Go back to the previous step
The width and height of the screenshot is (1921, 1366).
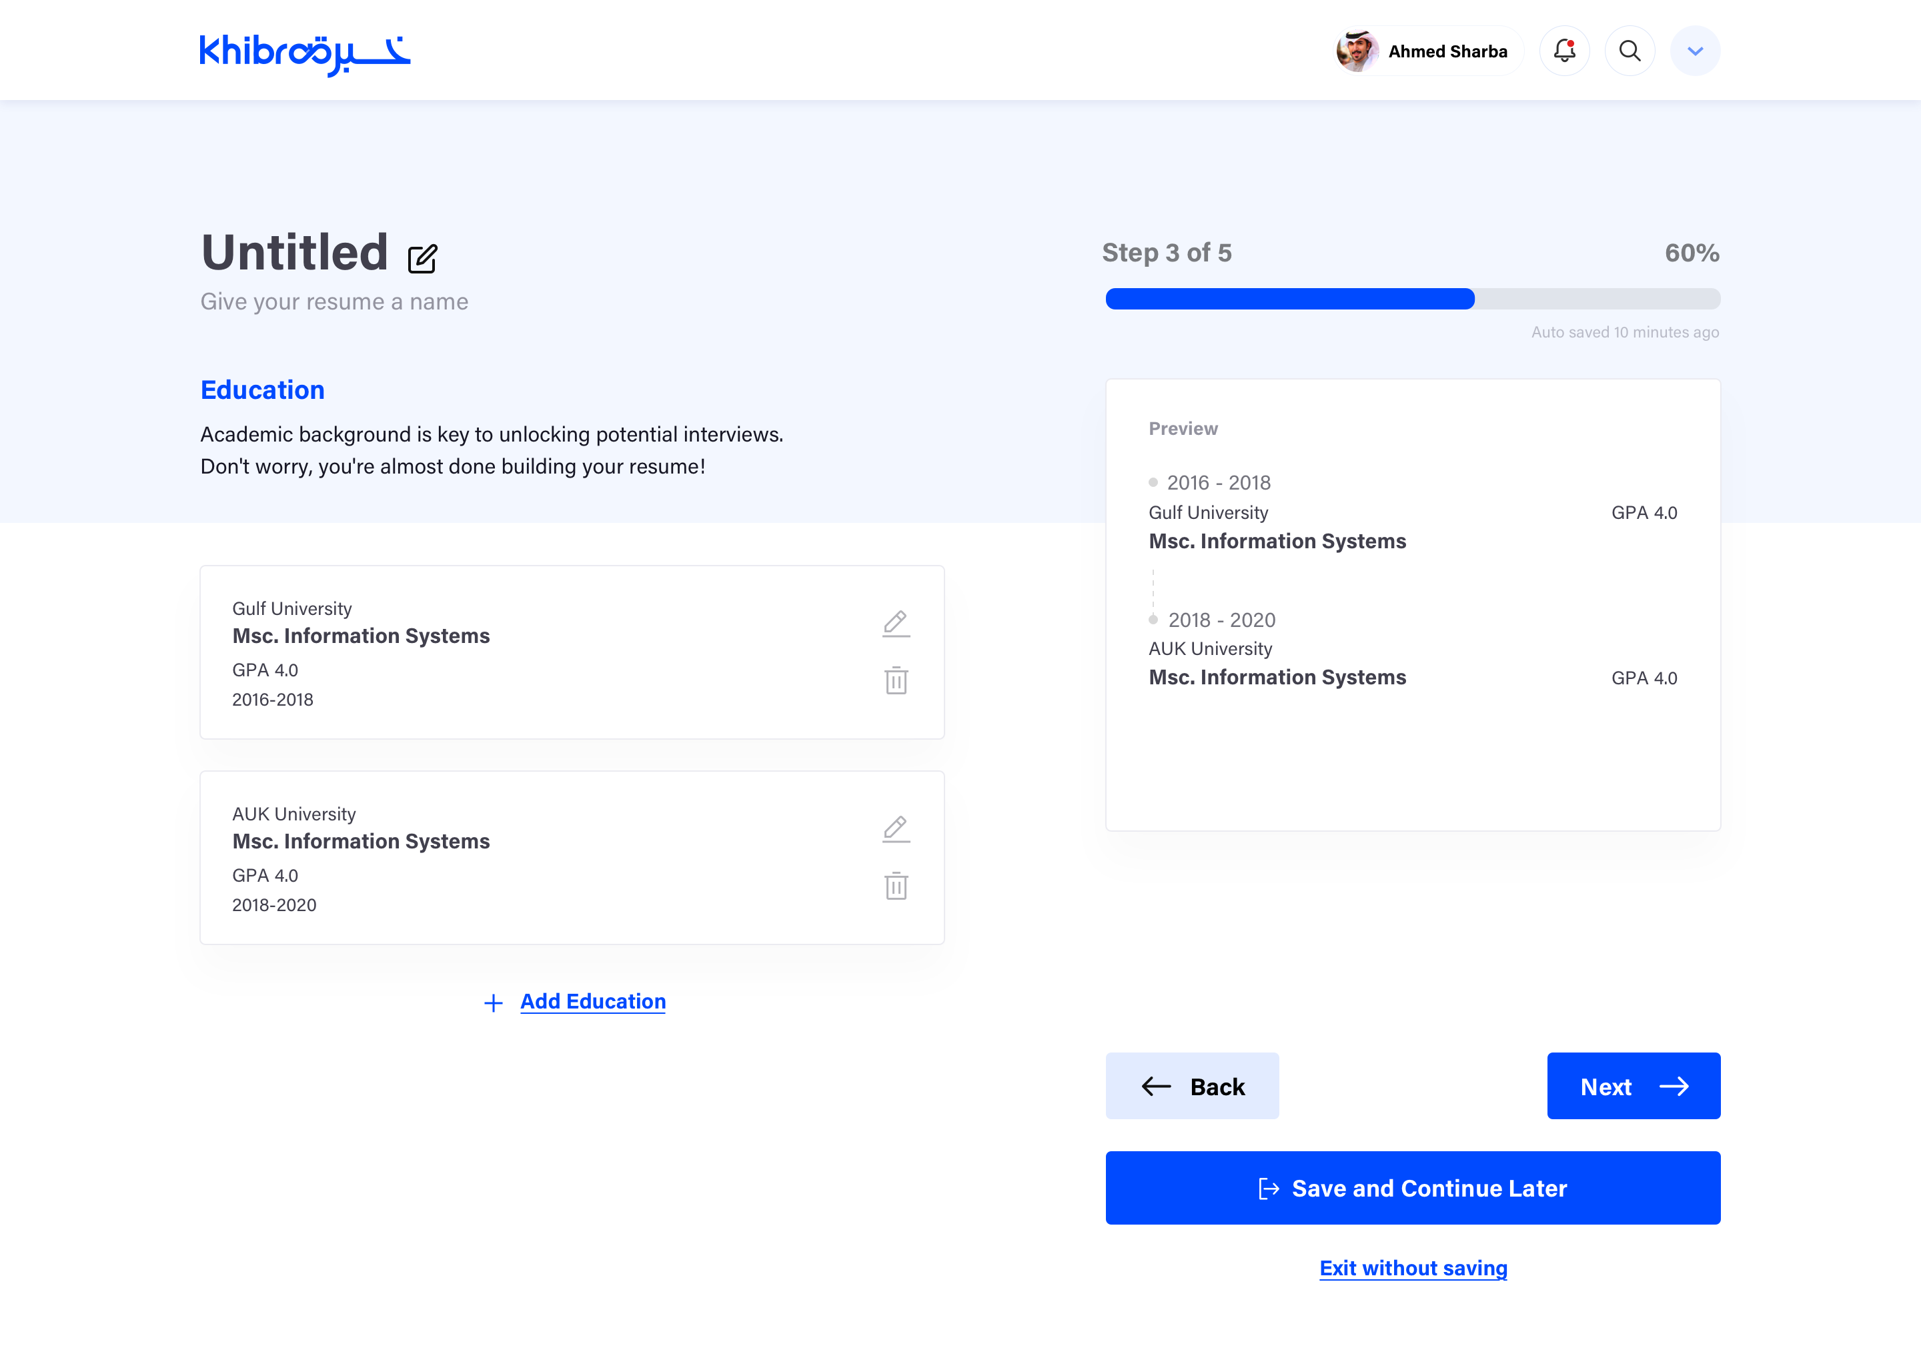tap(1192, 1086)
